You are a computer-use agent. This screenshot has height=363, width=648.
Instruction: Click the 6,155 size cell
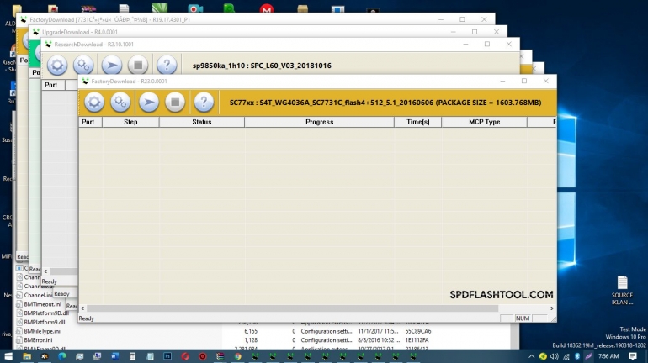[251, 331]
